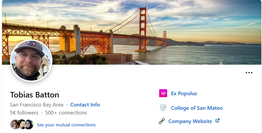Viewport: 262px width, 133px height.
Task: Open the circular profile photo
Action: pos(31,61)
